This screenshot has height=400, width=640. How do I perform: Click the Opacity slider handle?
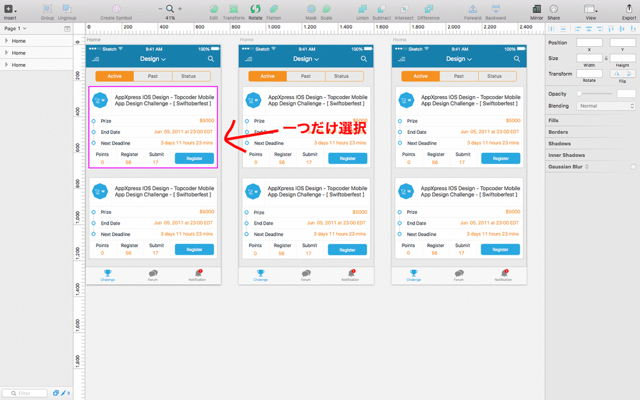point(579,93)
